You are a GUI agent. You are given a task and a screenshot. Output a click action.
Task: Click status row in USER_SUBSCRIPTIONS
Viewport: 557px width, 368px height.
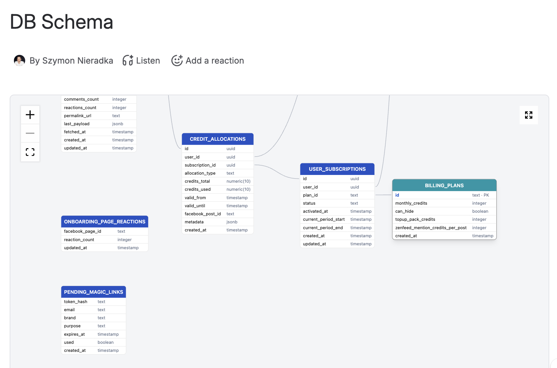pyautogui.click(x=337, y=203)
